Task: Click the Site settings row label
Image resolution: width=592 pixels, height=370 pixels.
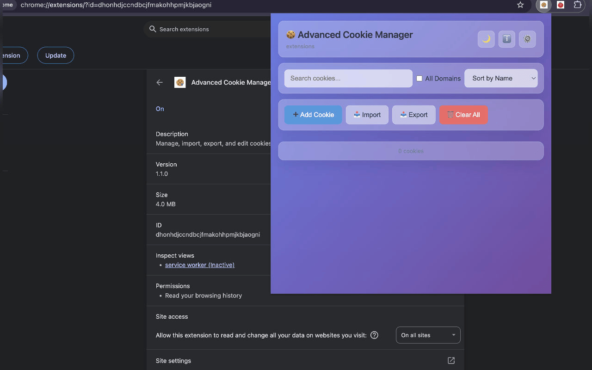Action: pyautogui.click(x=173, y=361)
